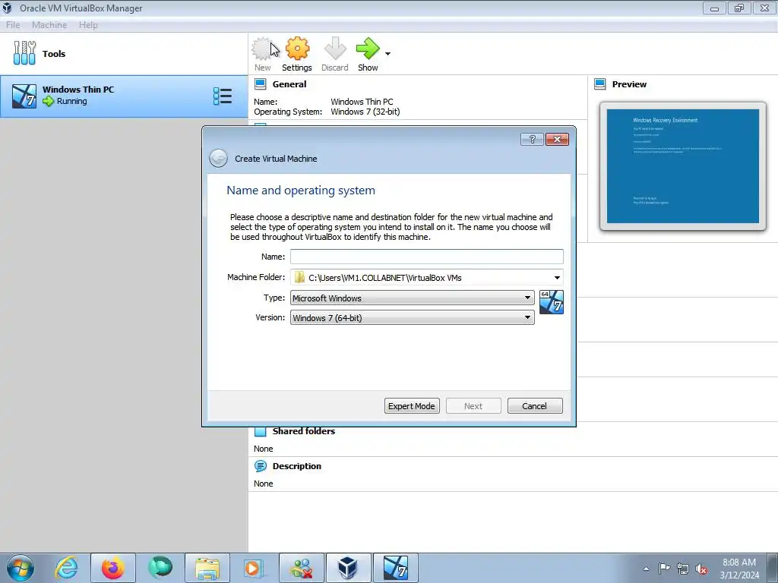The height and width of the screenshot is (583, 778).
Task: Click the network tray icon
Action: click(683, 569)
